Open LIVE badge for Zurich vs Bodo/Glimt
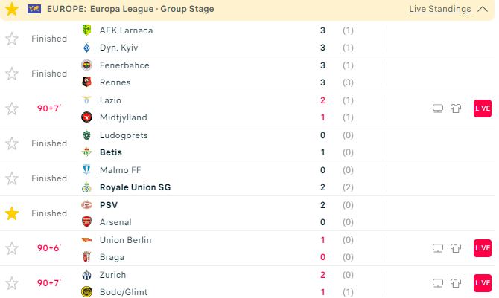 482,283
